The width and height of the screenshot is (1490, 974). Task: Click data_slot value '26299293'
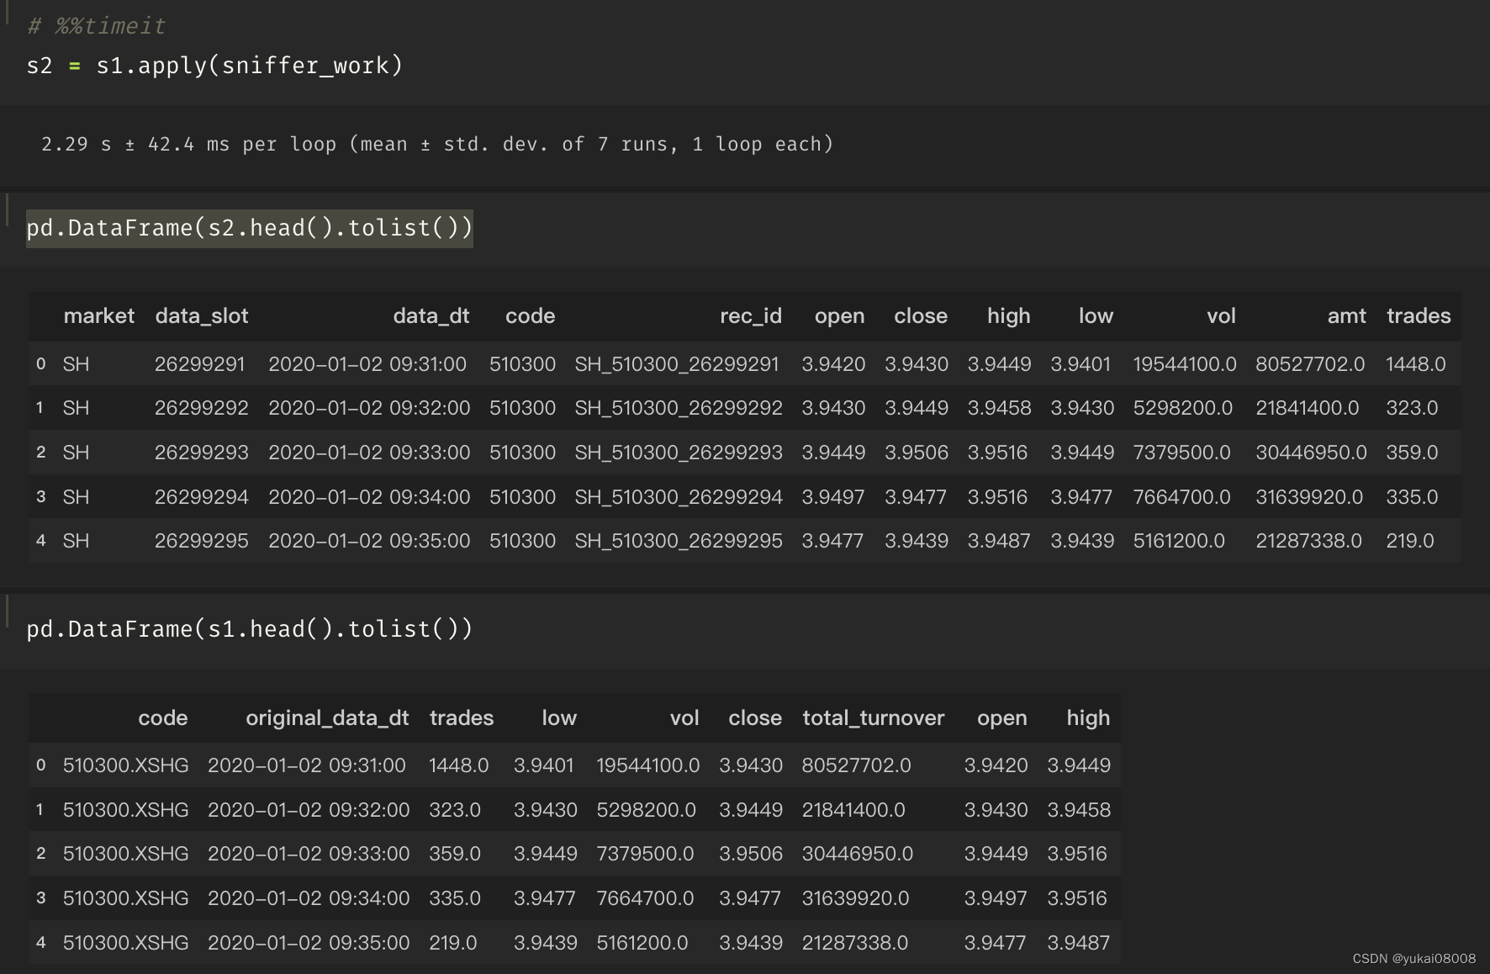click(202, 453)
